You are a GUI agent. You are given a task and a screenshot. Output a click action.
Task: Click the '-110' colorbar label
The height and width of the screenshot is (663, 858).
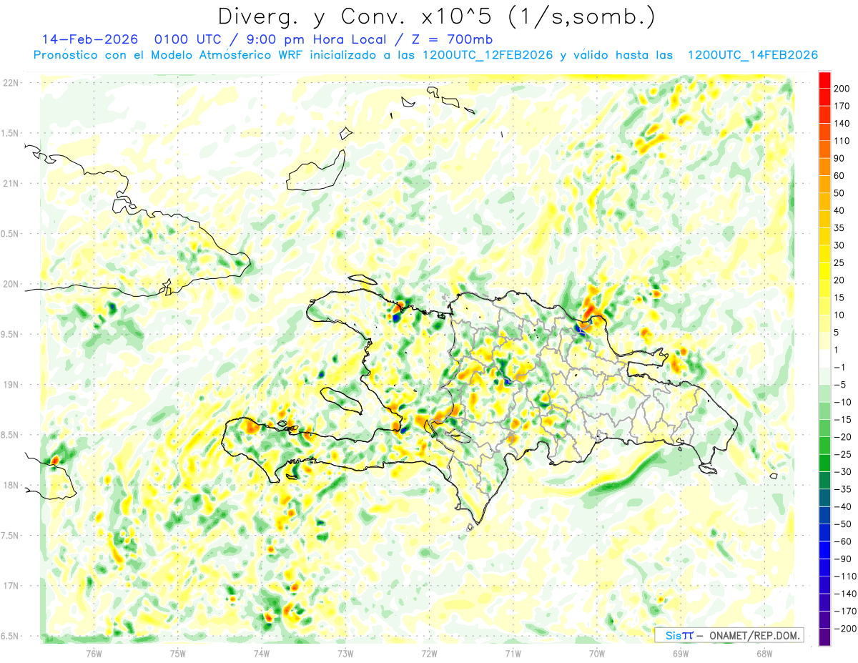[x=845, y=576]
